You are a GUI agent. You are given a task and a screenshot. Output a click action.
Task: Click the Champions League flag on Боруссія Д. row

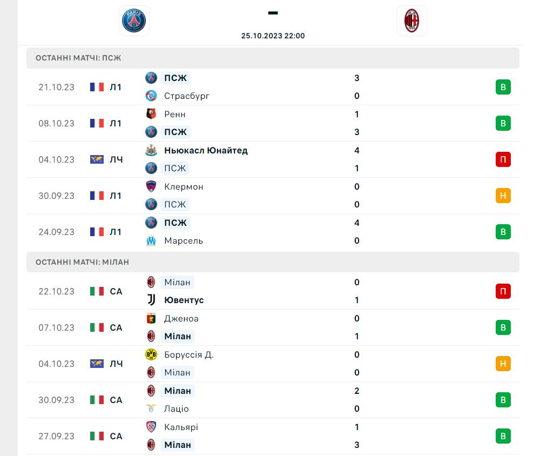[97, 364]
